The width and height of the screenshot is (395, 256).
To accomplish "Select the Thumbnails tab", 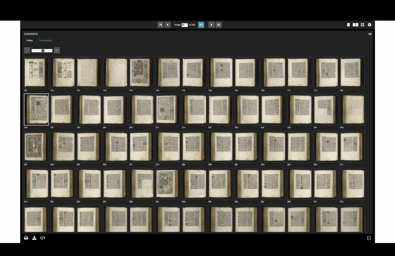I will (x=45, y=41).
